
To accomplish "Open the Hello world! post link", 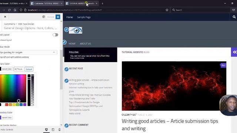I will (x=74, y=113).
